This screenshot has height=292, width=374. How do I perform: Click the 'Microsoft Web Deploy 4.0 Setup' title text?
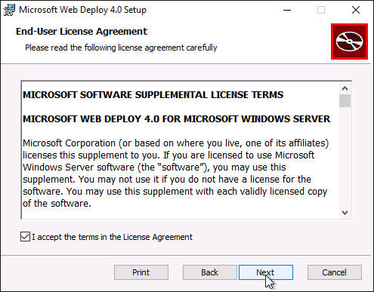click(x=82, y=10)
